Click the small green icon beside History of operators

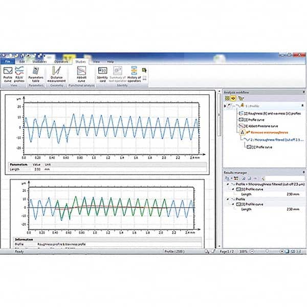pyautogui.click(x=144, y=70)
